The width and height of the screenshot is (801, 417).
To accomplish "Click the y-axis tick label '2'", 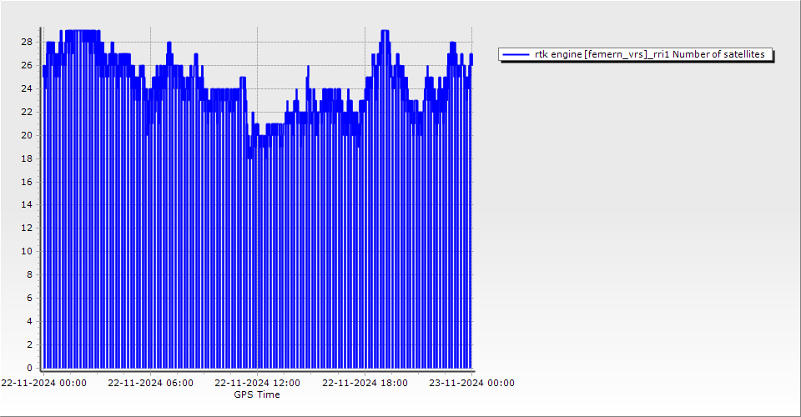I will pos(29,344).
